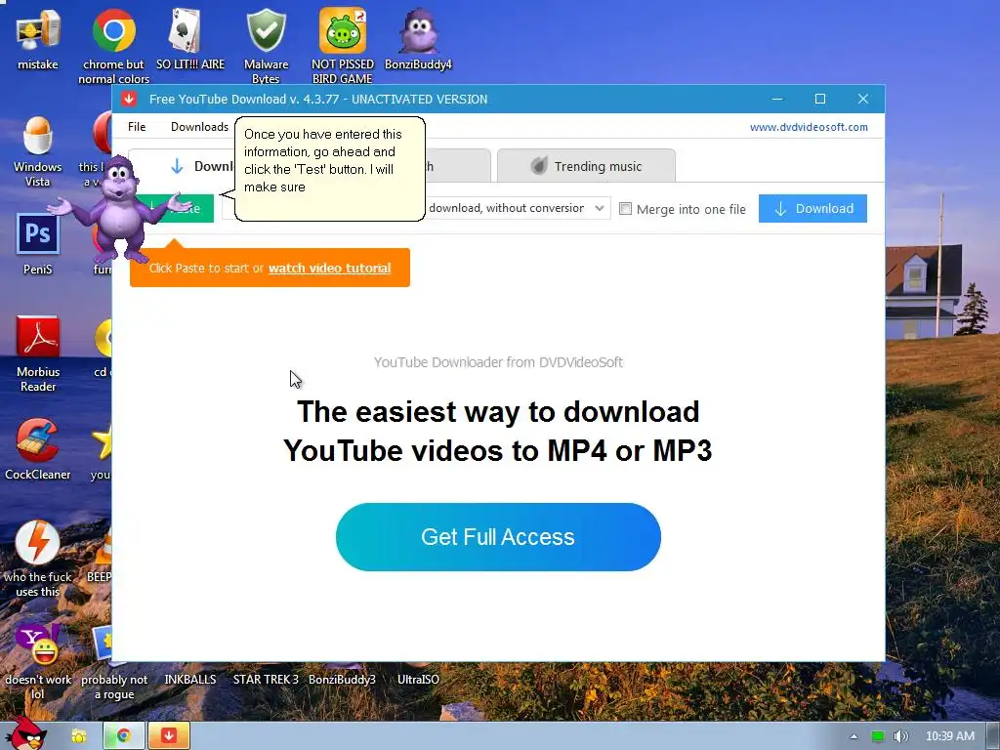Click Free YouTube Download taskbar button
Screen dimensions: 1000x750
[169, 736]
